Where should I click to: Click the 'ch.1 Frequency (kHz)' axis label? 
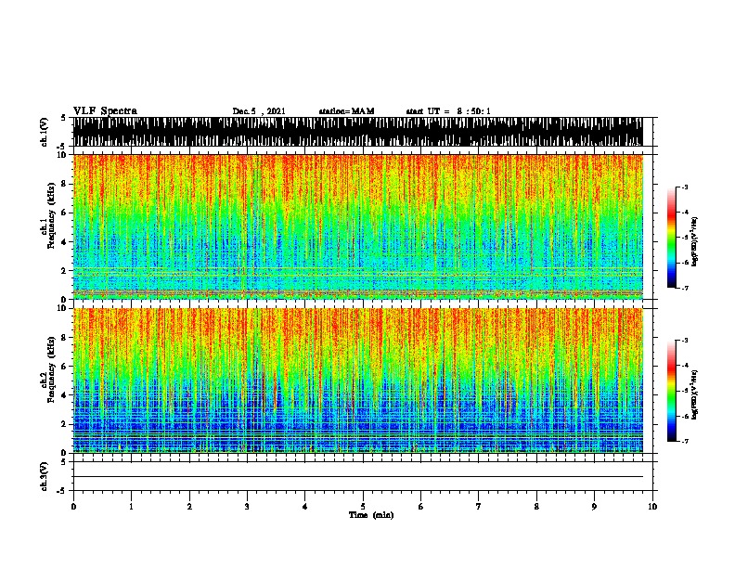[47, 216]
